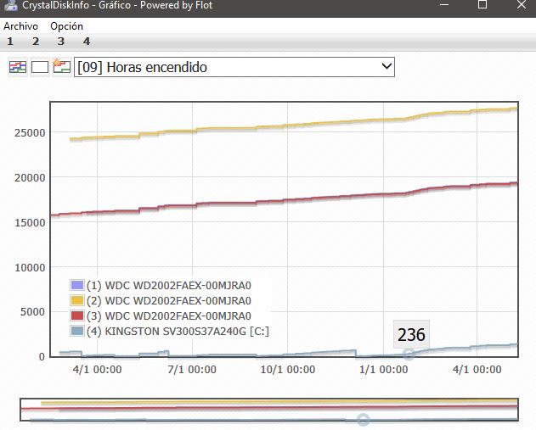The width and height of the screenshot is (536, 430).
Task: Select disk number 4 tab
Action: point(87,42)
